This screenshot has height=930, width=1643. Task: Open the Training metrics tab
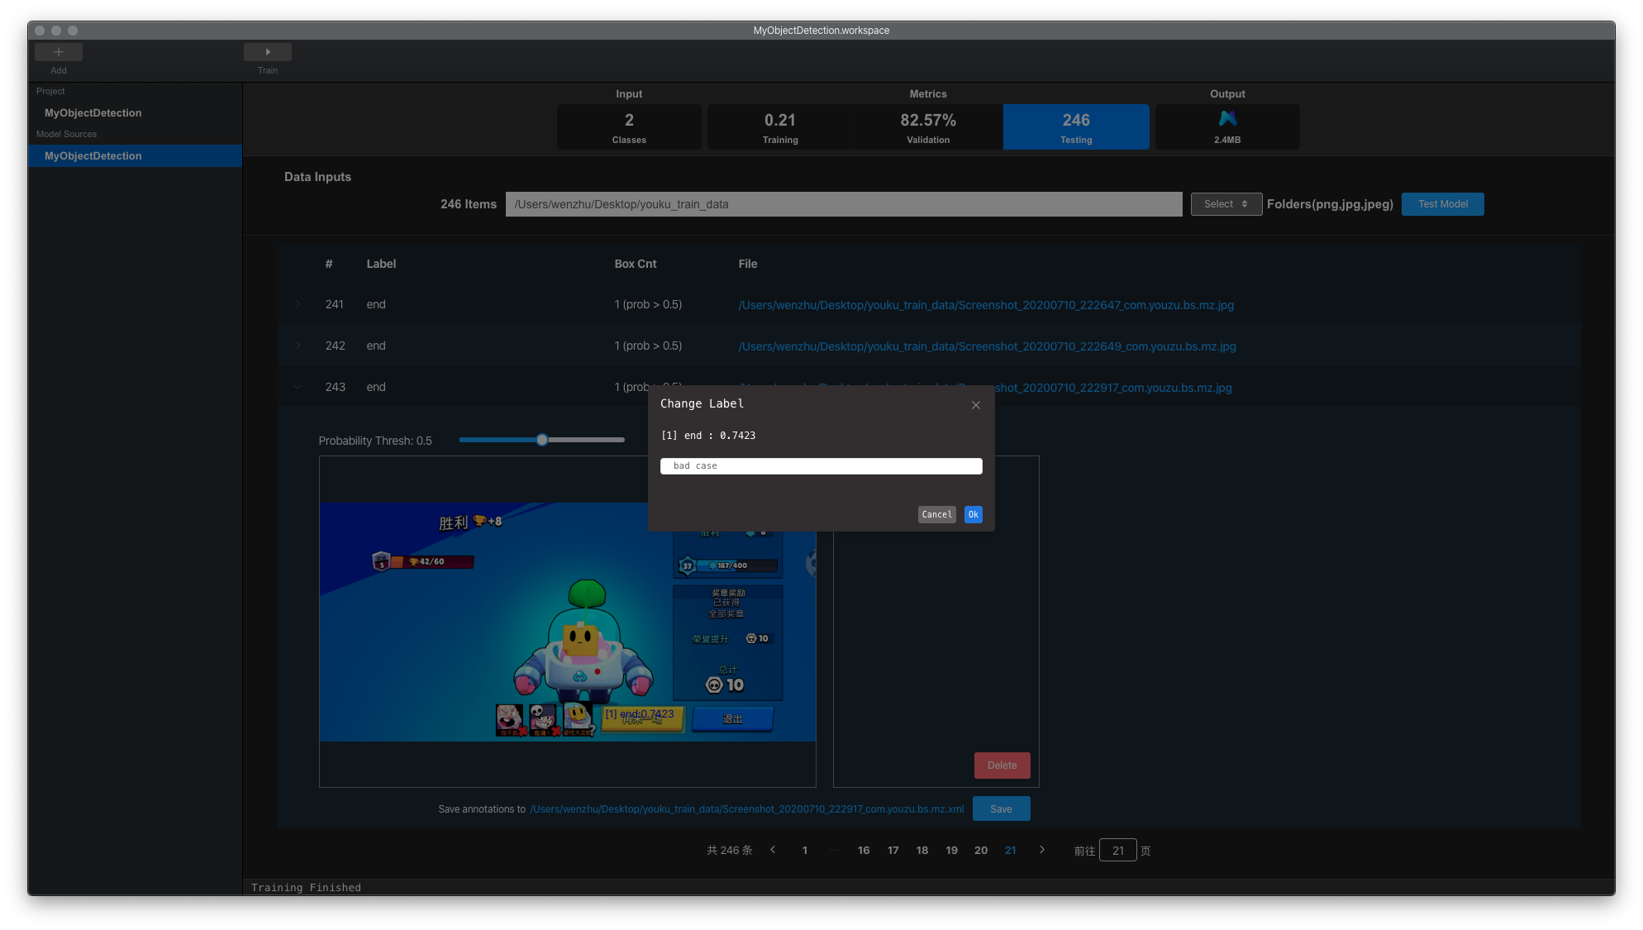pos(779,126)
